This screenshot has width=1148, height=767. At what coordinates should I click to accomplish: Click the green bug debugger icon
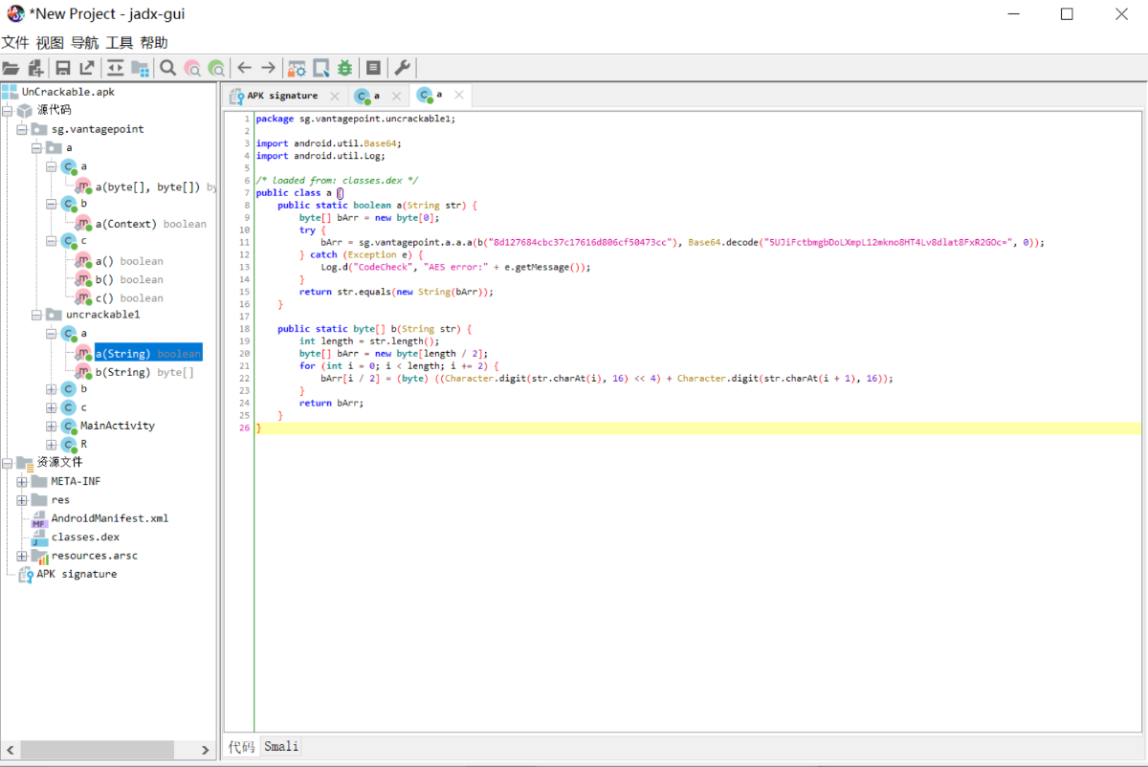click(x=344, y=68)
